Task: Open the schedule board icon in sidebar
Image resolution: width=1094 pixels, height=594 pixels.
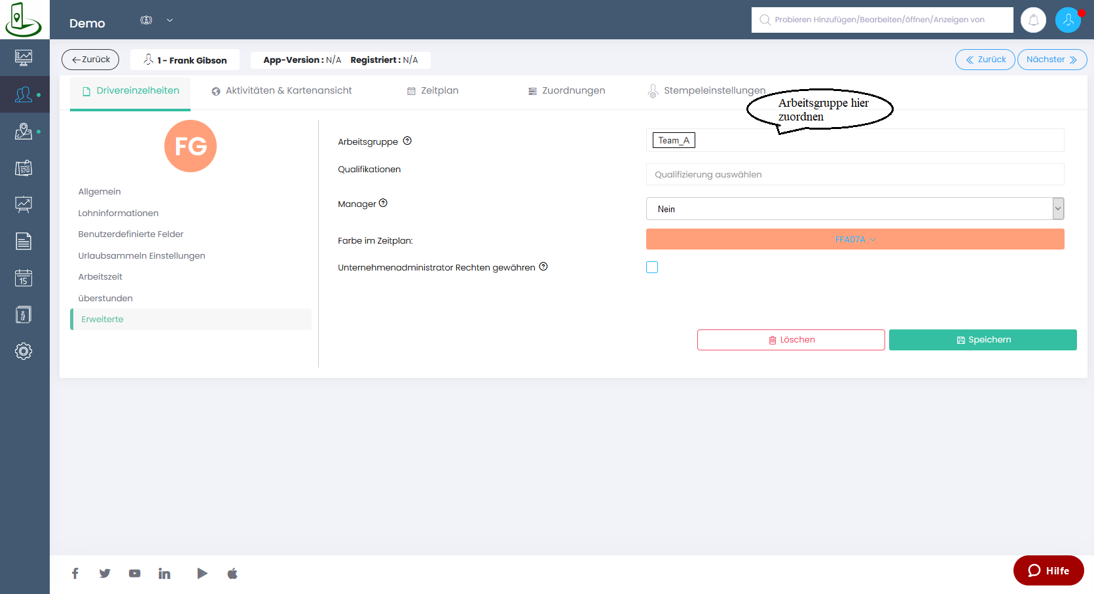Action: [24, 168]
